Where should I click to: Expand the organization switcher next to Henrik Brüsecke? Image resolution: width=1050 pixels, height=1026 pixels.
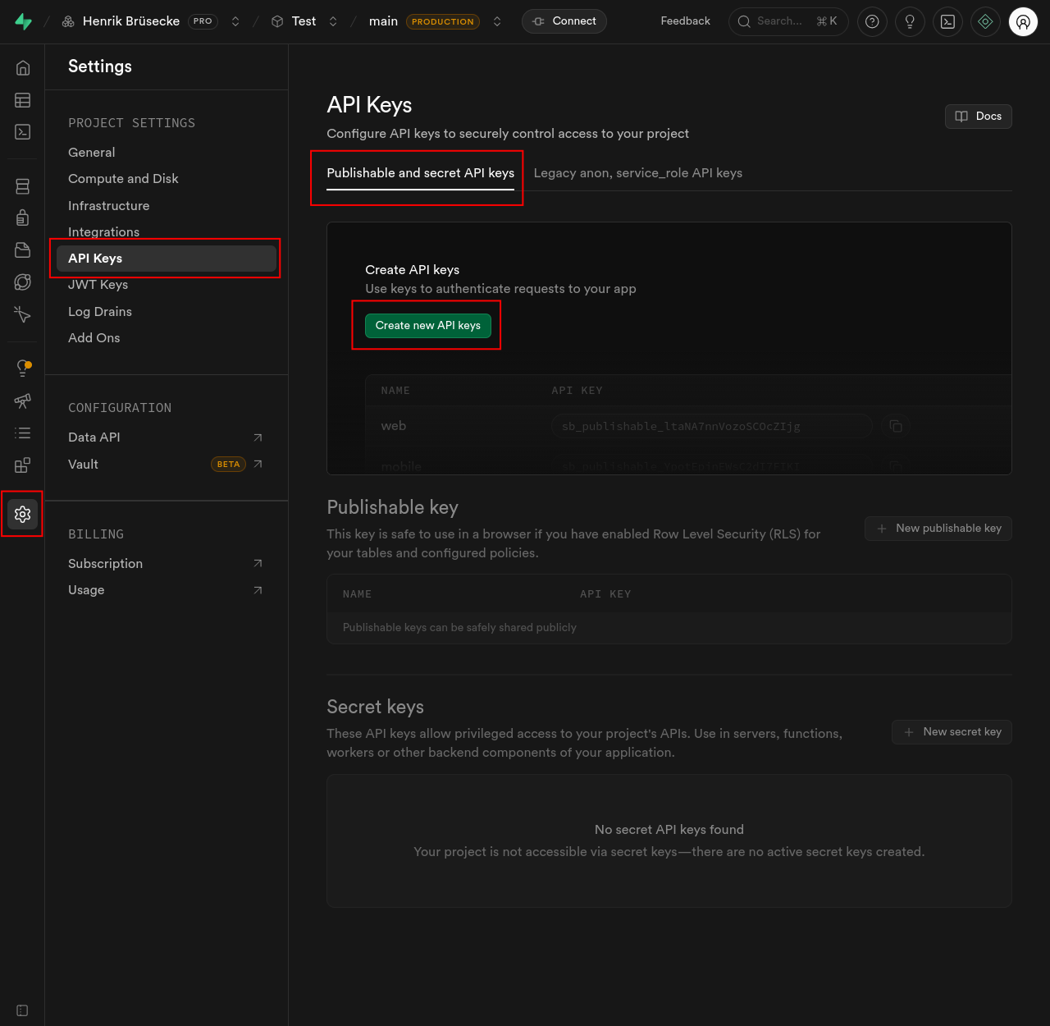[x=235, y=21]
